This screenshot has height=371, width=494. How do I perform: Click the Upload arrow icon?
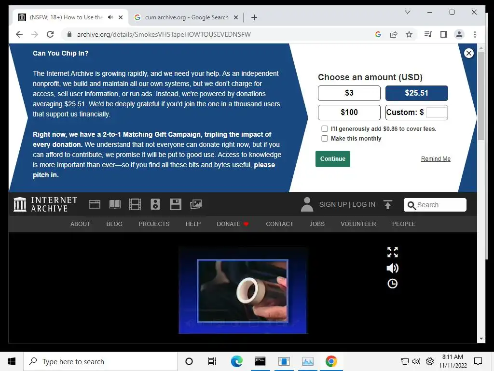pos(388,204)
